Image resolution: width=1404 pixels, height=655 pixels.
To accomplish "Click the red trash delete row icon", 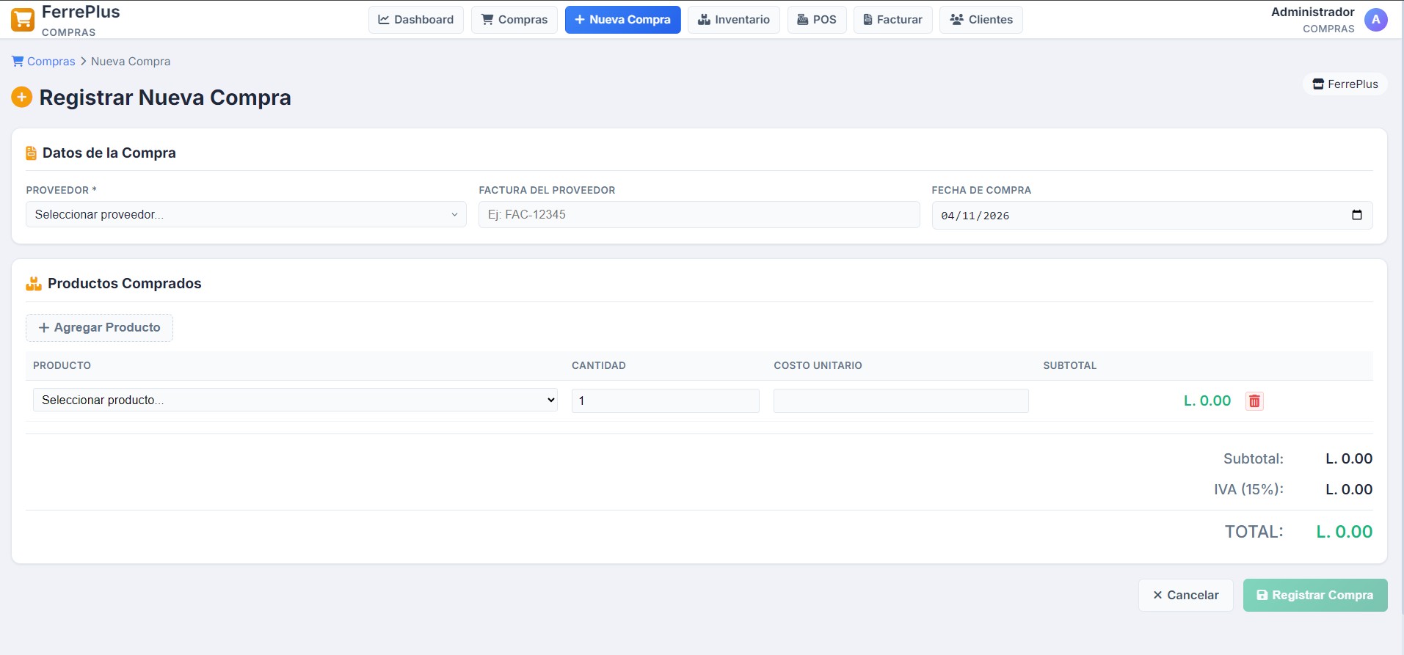I will tap(1254, 401).
